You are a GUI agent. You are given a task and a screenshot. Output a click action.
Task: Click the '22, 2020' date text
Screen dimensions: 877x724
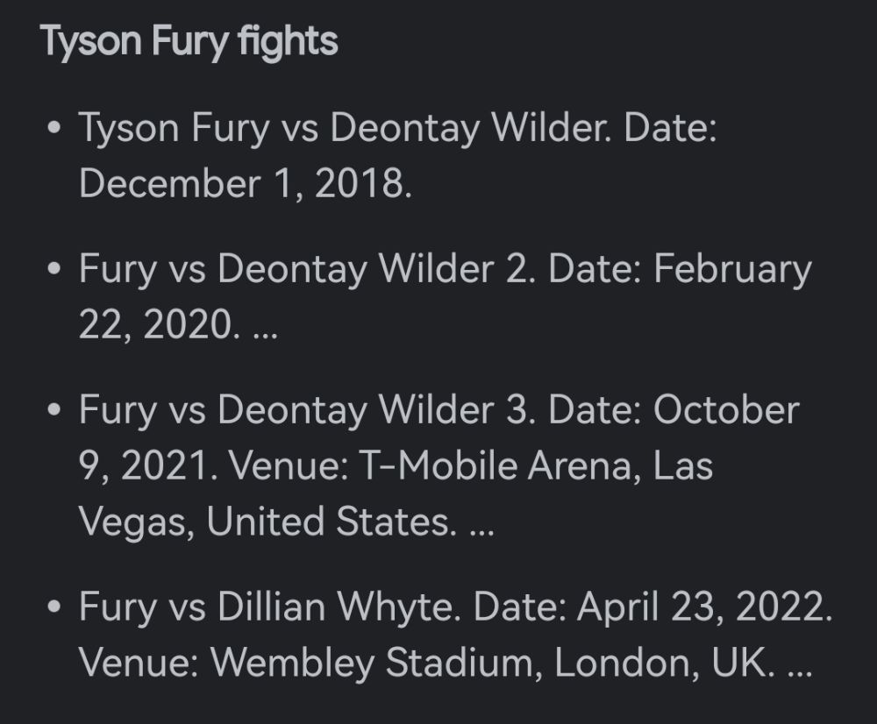154,325
